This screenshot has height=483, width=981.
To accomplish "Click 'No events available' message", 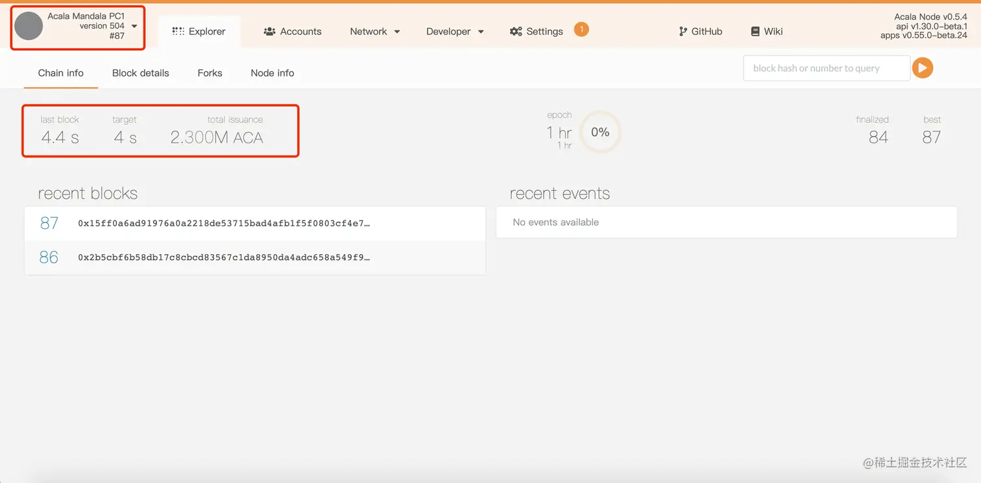I will tap(556, 222).
